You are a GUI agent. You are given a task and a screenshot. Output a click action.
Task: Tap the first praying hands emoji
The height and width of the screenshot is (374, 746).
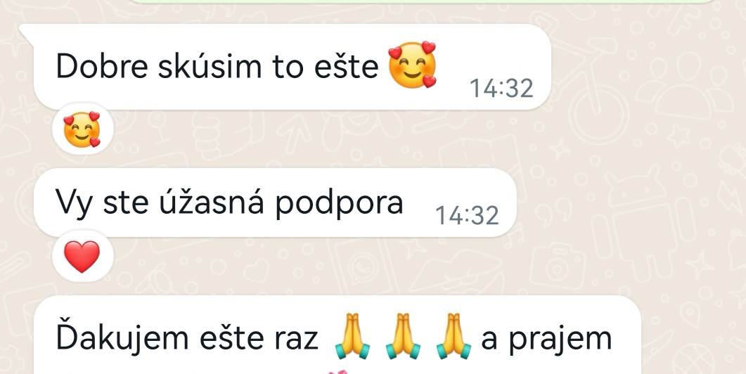(352, 335)
